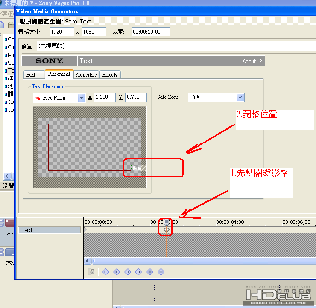Image resolution: width=316 pixels, height=308 pixels.
Task: Click frame height field 1080
Action: point(94,32)
